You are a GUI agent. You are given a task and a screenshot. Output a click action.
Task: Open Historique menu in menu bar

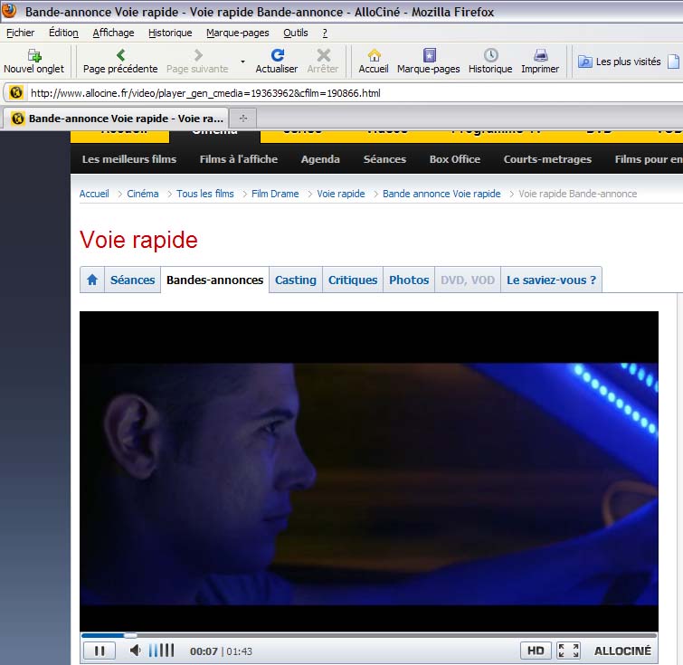tap(170, 33)
